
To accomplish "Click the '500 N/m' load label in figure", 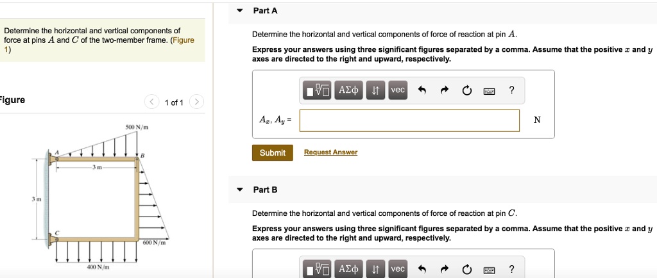I will tap(137, 127).
